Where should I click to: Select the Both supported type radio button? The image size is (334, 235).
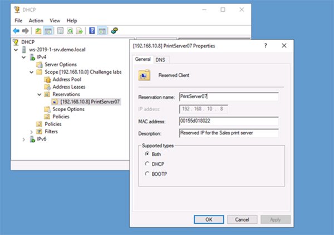[x=147, y=154]
